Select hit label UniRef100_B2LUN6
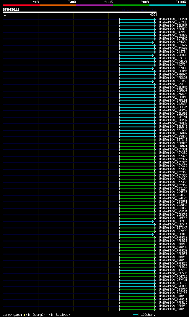Screen dimensions: 189x317 tap(173, 87)
